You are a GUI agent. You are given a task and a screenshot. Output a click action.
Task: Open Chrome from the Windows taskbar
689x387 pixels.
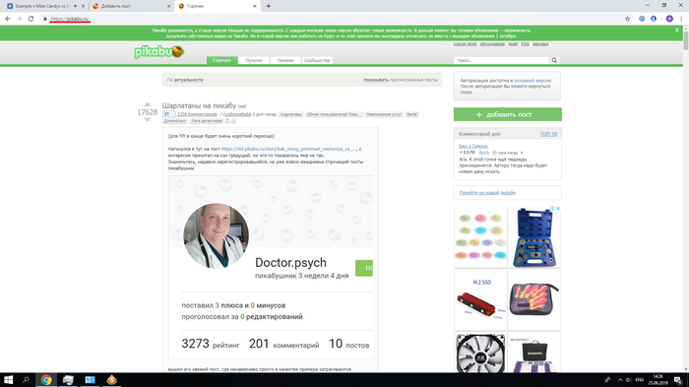[x=46, y=379]
